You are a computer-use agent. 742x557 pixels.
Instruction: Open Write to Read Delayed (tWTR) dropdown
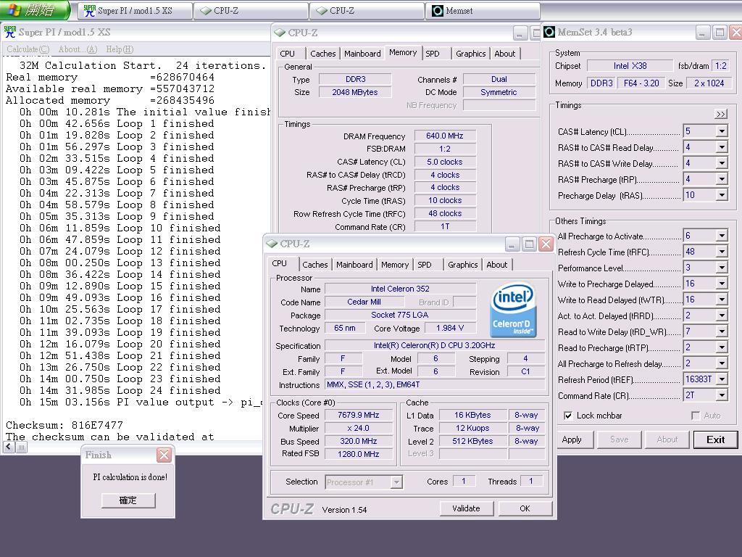tap(721, 300)
